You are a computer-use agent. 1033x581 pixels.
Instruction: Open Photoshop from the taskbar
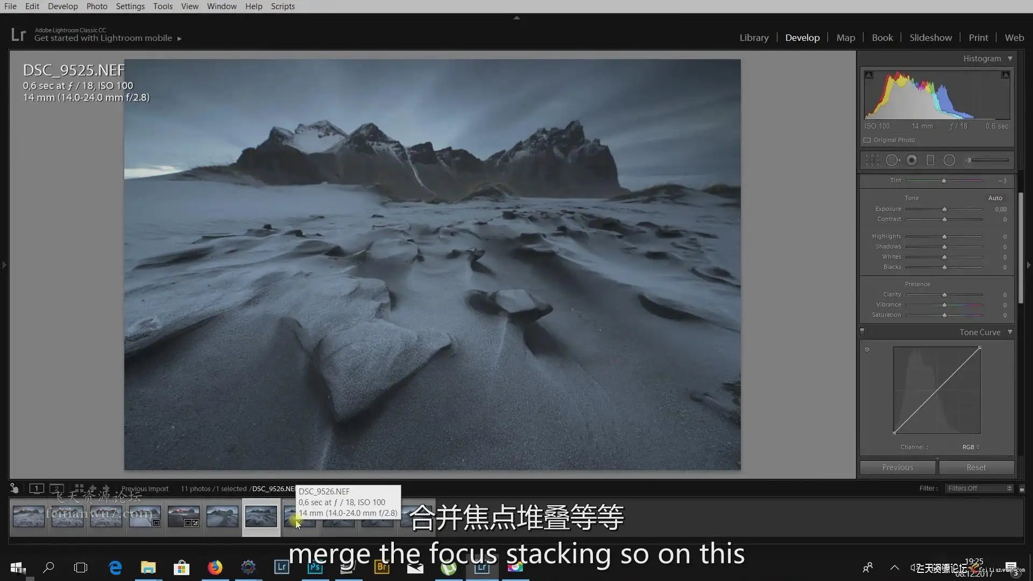click(x=315, y=567)
